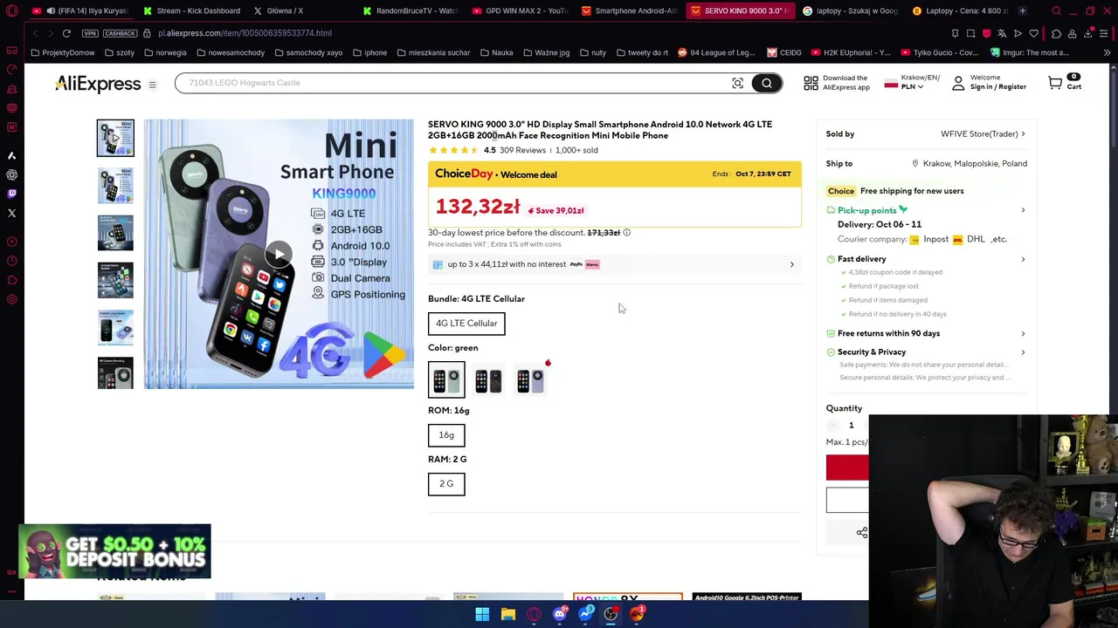Screen dimensions: 1118x628
Task: Change the Krakow, Malopolskie, Poland shipping location
Action: click(x=969, y=164)
